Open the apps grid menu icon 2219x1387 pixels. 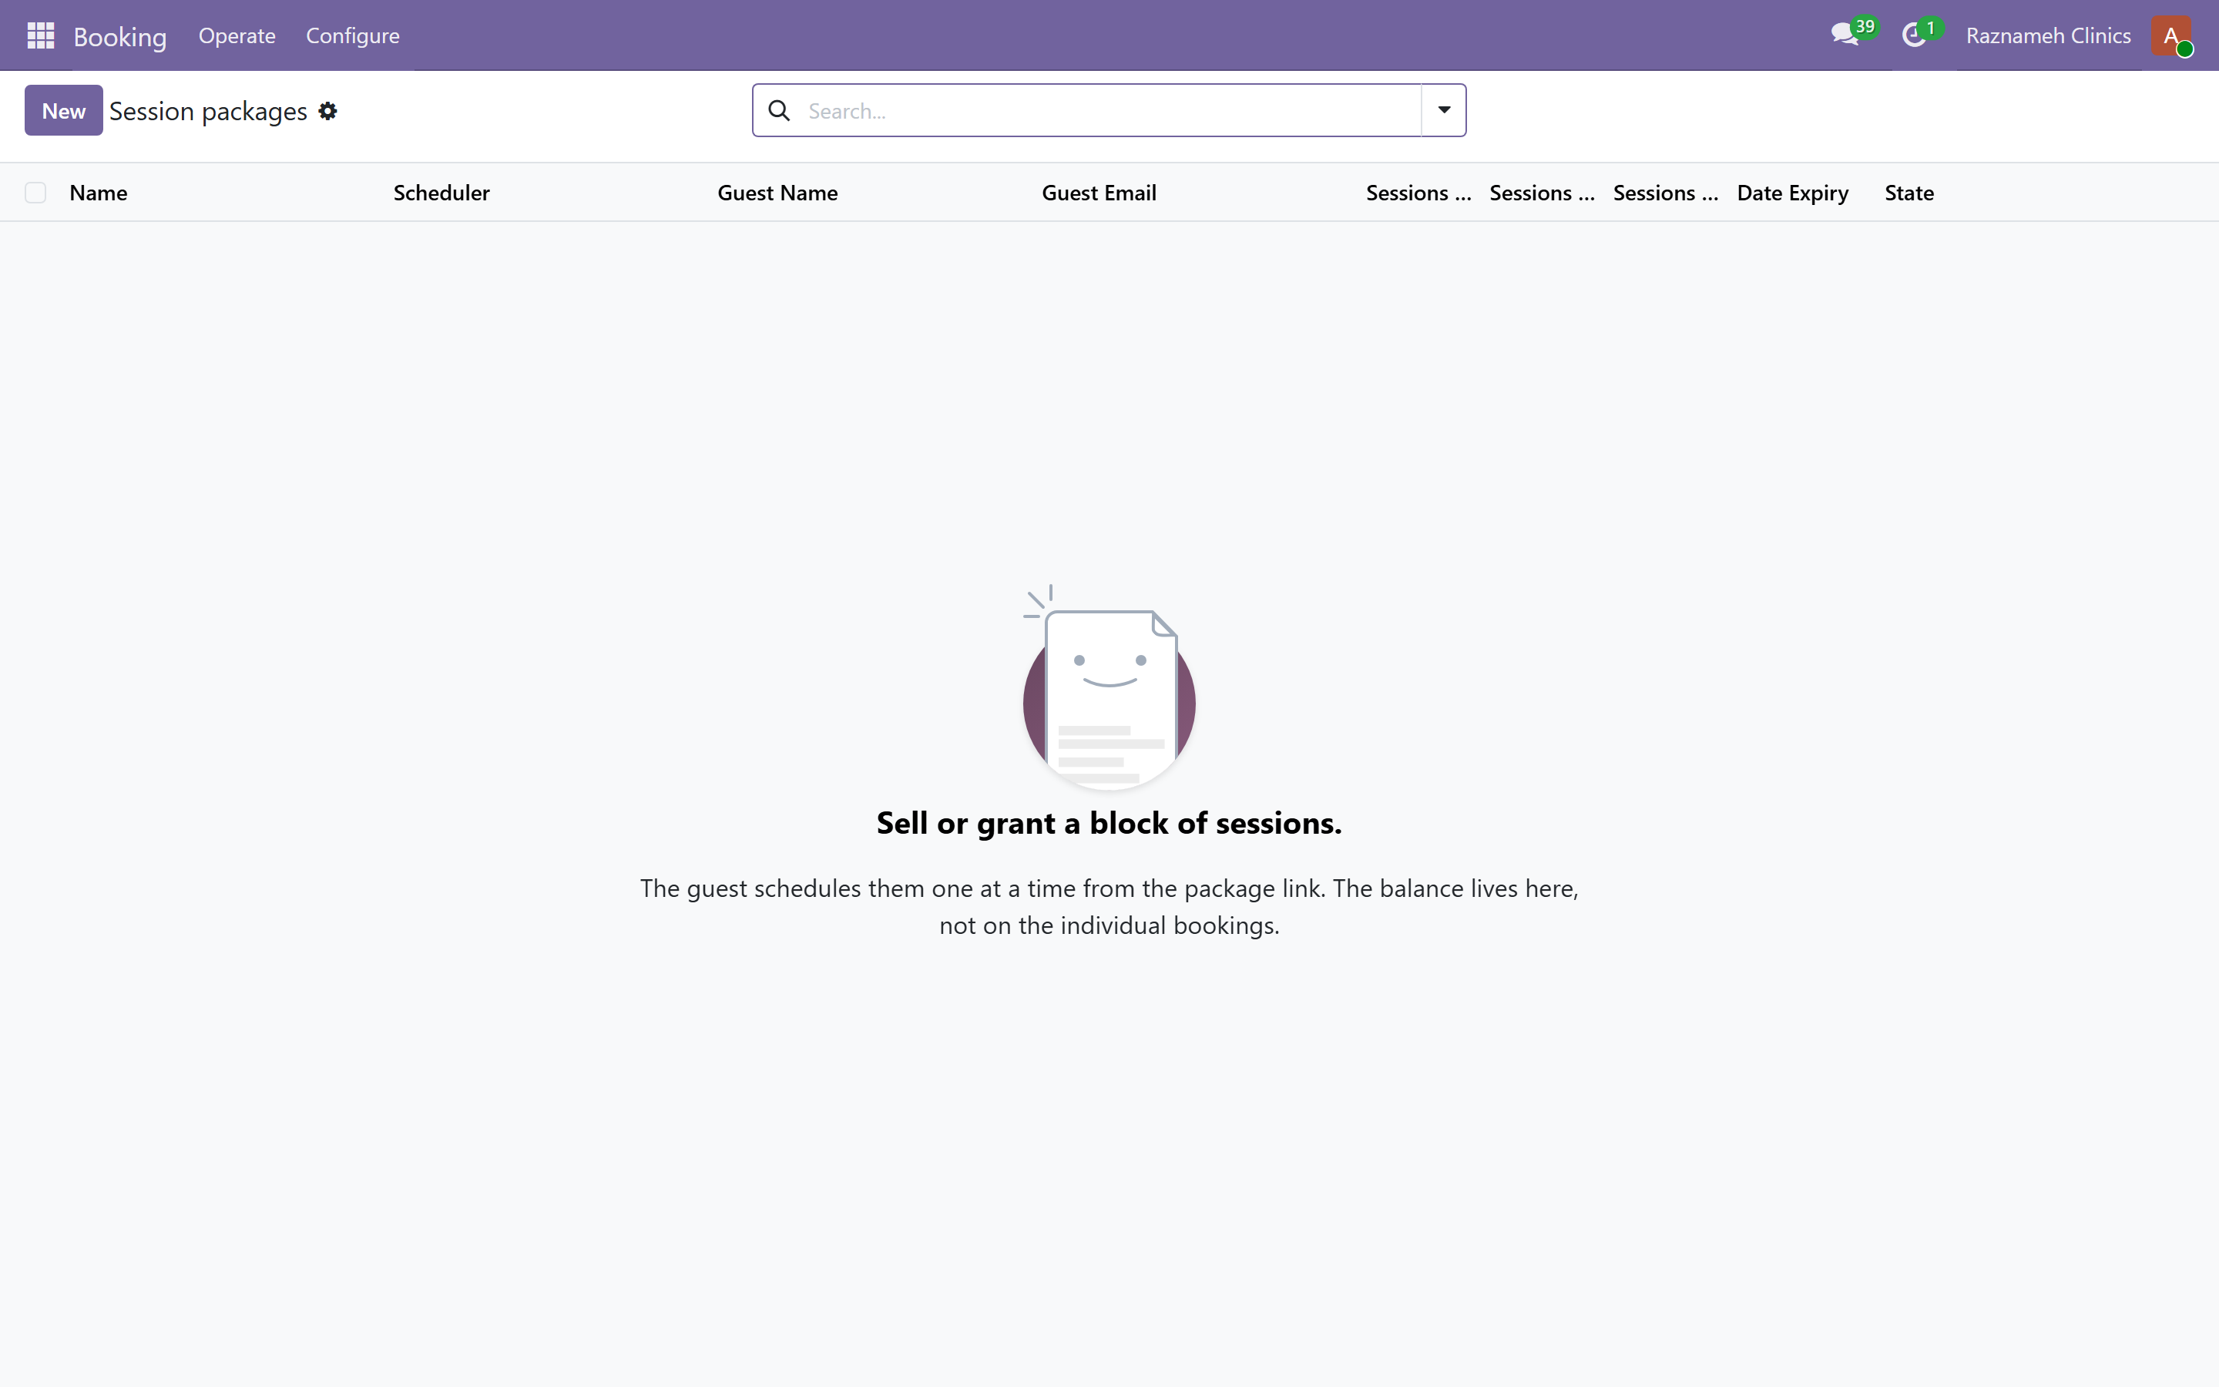point(40,35)
